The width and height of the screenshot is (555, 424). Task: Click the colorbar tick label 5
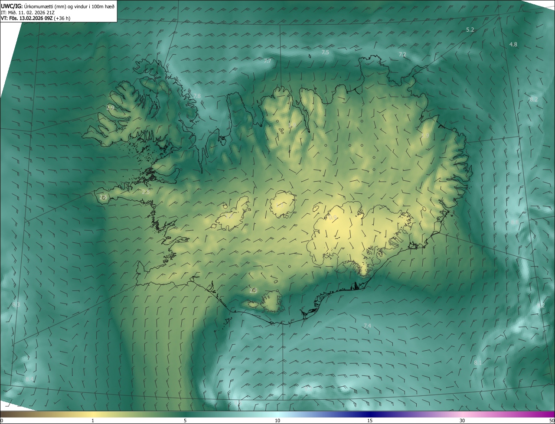pos(185,421)
